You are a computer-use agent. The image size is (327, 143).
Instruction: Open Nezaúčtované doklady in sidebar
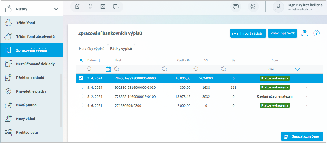35,64
